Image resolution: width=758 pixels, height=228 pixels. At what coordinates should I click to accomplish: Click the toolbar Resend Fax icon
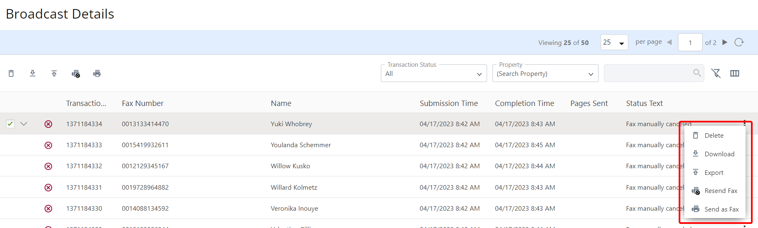(76, 74)
